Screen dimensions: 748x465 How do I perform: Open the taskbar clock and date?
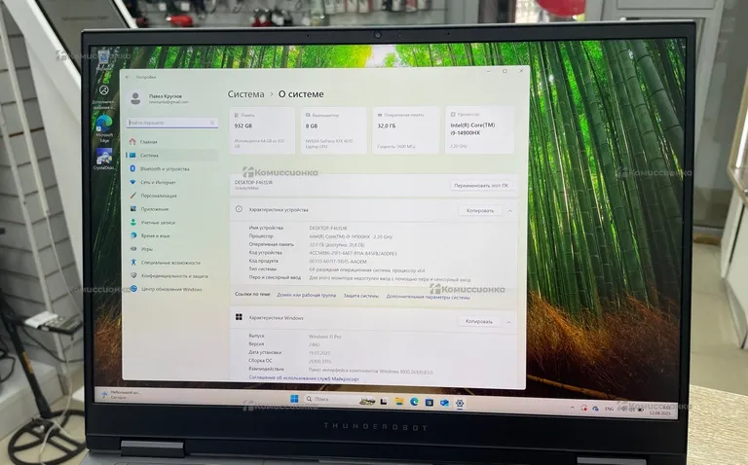660,411
